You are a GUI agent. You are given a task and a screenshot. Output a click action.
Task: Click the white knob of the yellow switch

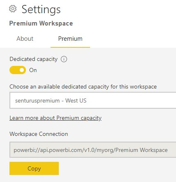[x=22, y=70]
